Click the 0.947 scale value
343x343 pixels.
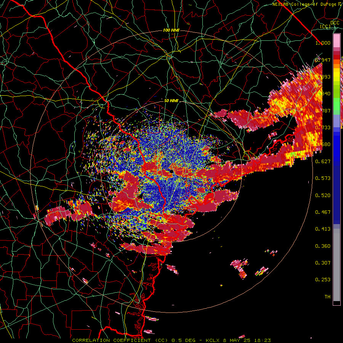323,60
